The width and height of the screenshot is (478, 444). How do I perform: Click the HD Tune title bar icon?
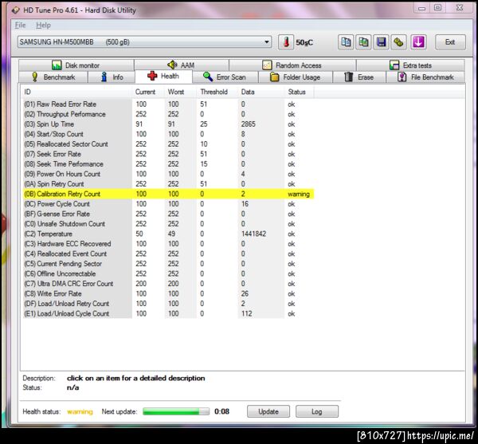click(16, 10)
